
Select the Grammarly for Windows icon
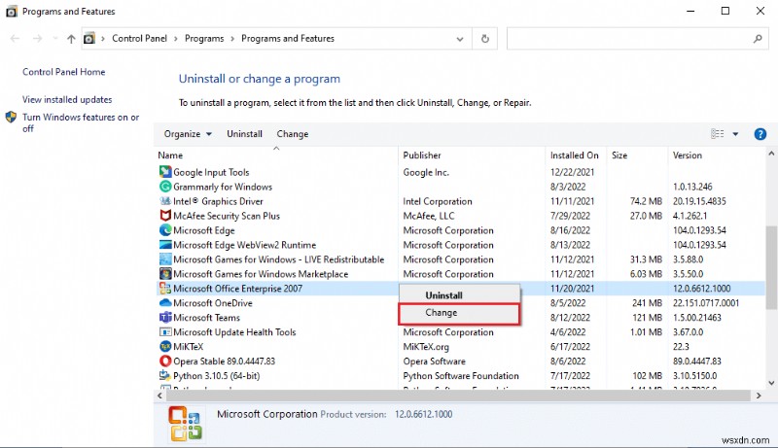click(x=164, y=187)
